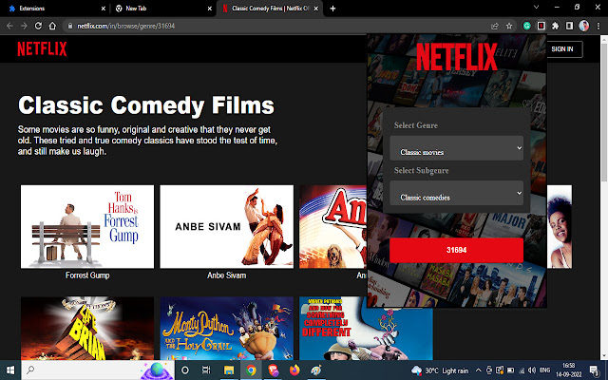Switch to the New Tab tab

point(162,9)
